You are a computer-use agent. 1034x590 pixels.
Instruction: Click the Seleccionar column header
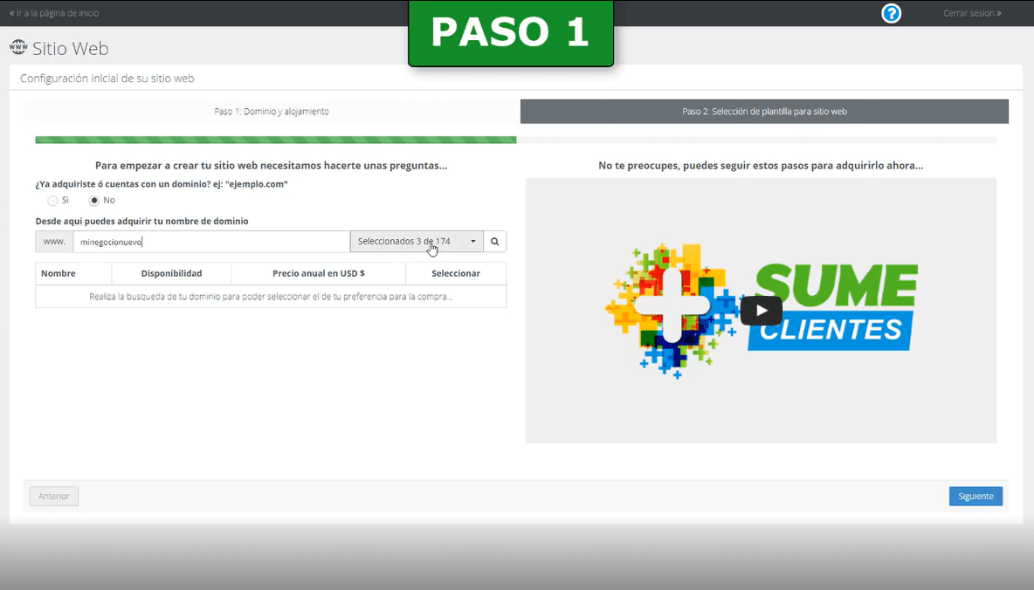click(x=456, y=273)
